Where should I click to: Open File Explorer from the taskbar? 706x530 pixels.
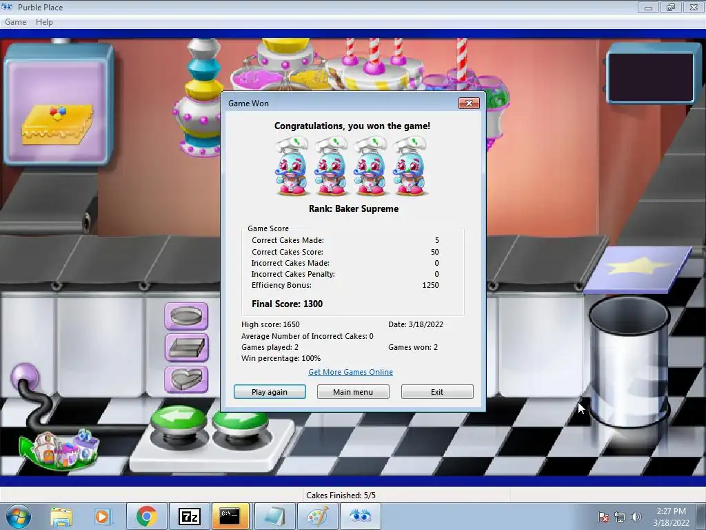tap(61, 516)
